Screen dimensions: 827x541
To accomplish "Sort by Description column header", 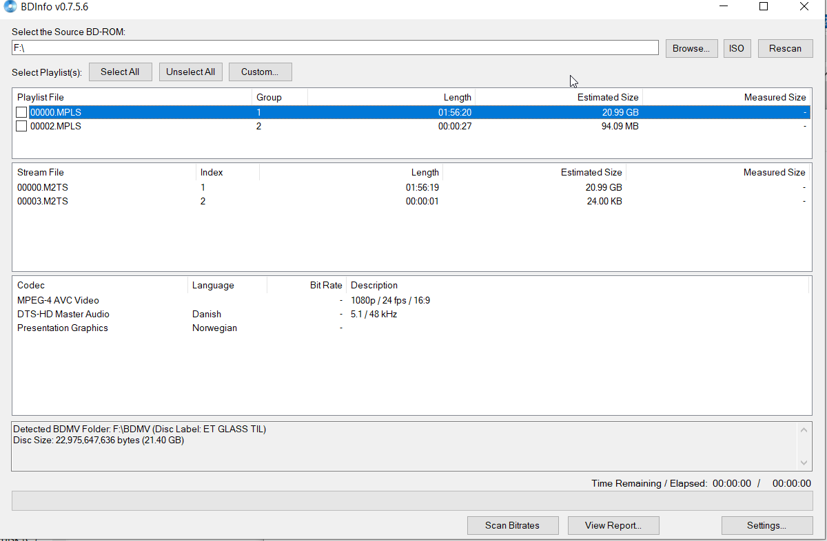I will 578,285.
